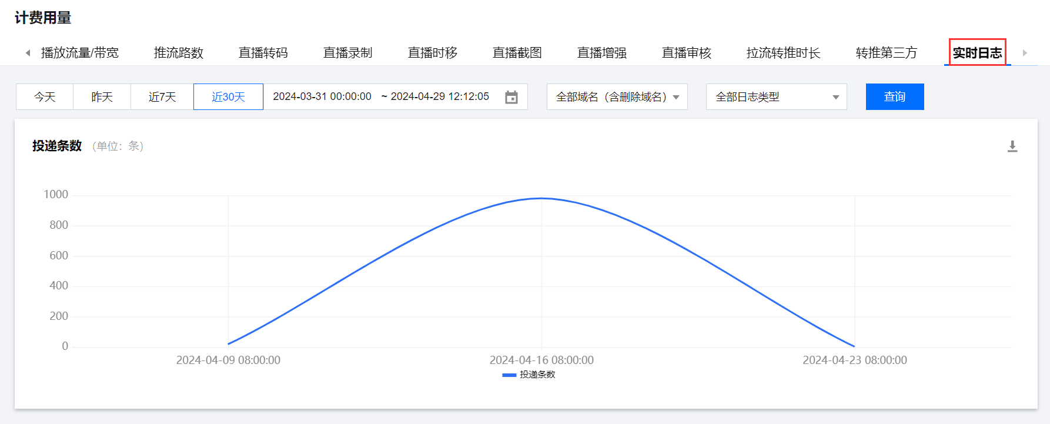Go to the 转推第三方 tab
The image size is (1050, 424).
coord(887,53)
